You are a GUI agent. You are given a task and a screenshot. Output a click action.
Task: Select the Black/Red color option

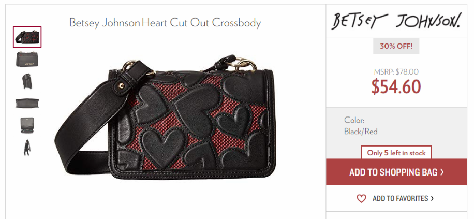(361, 132)
